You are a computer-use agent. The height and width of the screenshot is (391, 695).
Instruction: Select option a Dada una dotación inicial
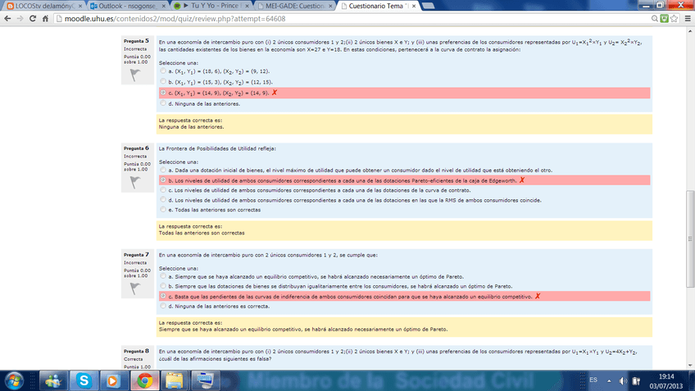(163, 170)
